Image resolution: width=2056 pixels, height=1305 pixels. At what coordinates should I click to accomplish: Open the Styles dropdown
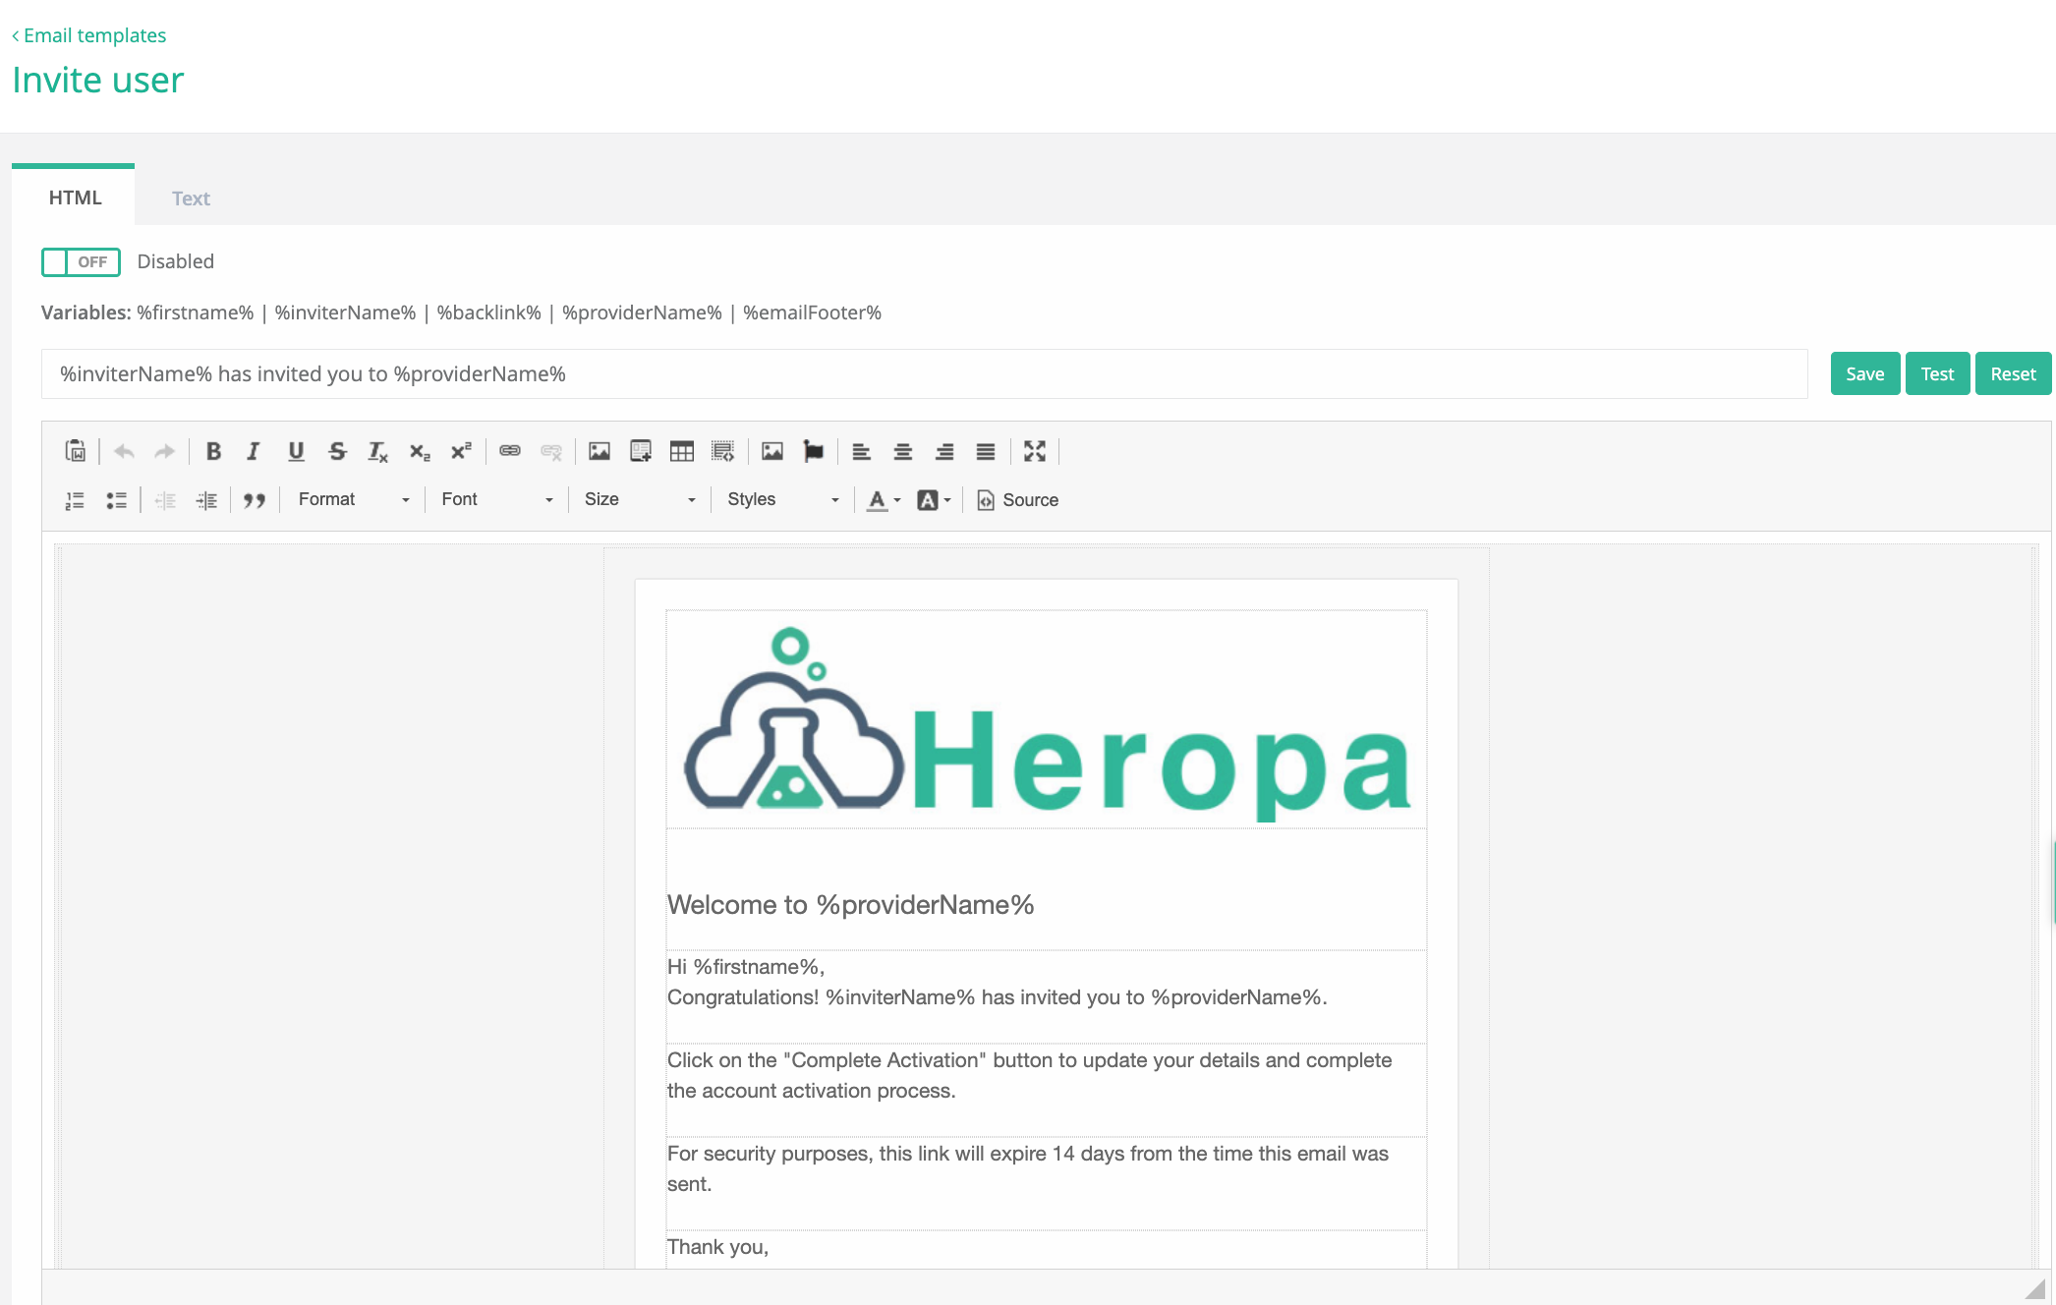[x=783, y=500]
